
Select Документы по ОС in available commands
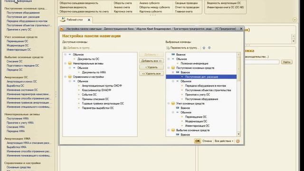pos(88,59)
